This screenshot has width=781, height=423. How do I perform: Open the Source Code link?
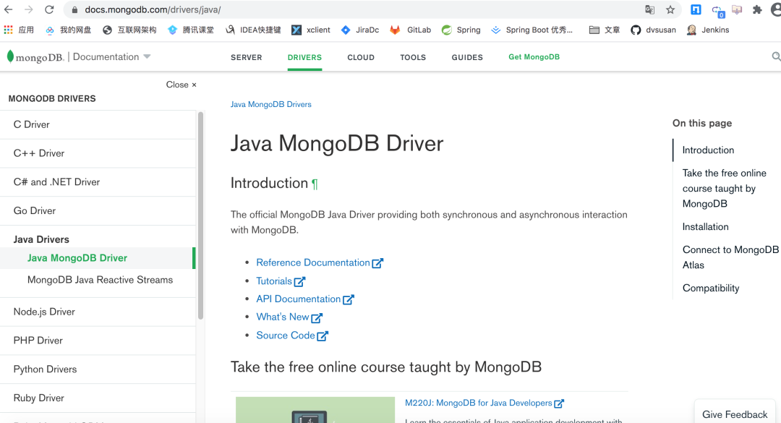tap(292, 336)
